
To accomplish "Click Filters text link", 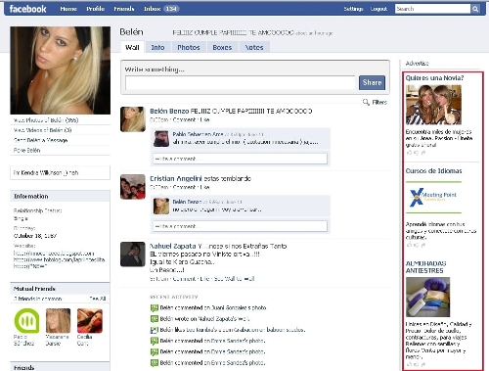I will (379, 102).
